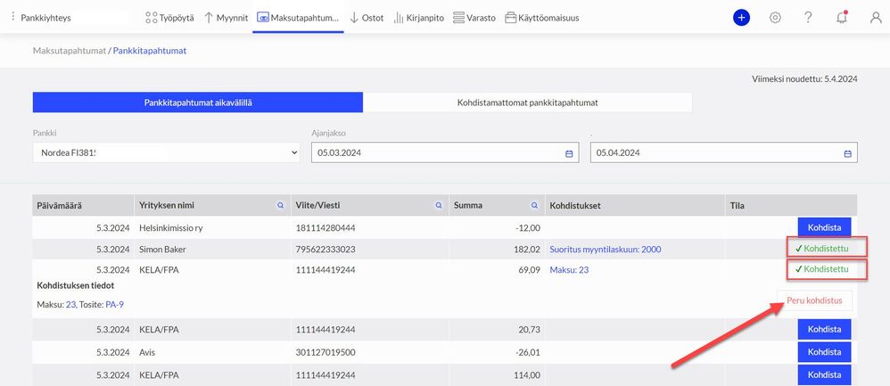This screenshot has height=386, width=890.
Task: Open calendar picker for start date 05.03.2024
Action: (x=569, y=153)
